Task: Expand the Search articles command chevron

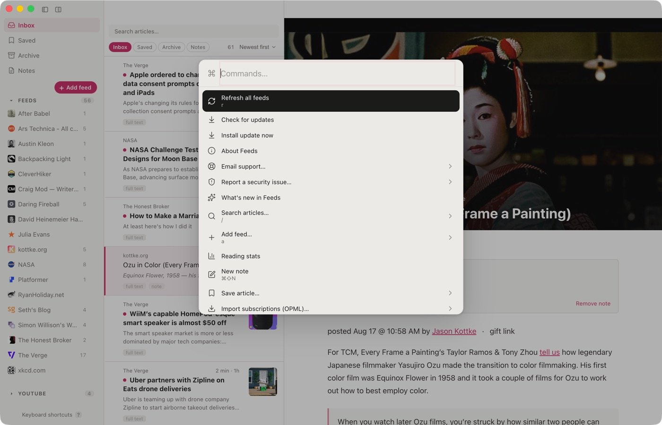Action: [x=450, y=216]
